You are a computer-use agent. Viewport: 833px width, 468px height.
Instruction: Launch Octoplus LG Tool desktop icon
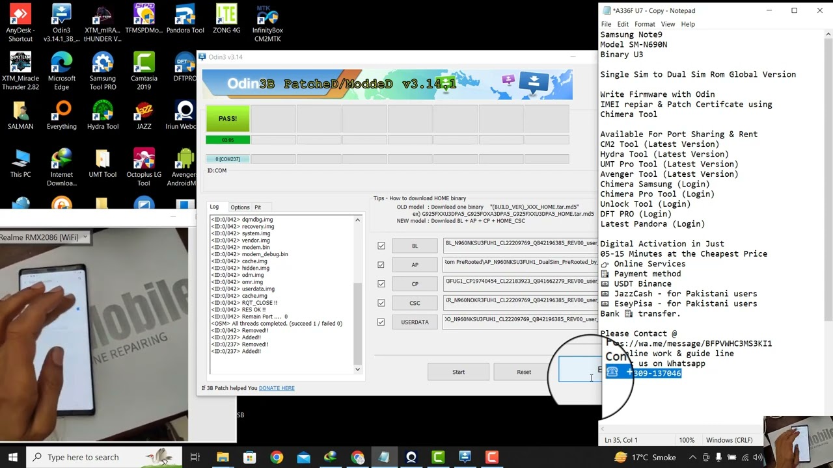(x=144, y=167)
